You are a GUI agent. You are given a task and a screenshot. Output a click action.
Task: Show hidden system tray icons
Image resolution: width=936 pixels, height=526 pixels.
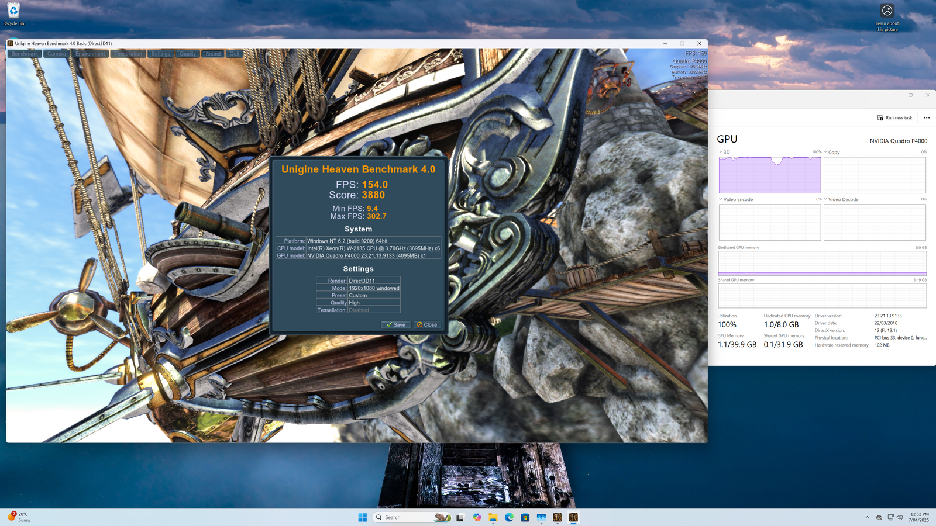tap(867, 517)
